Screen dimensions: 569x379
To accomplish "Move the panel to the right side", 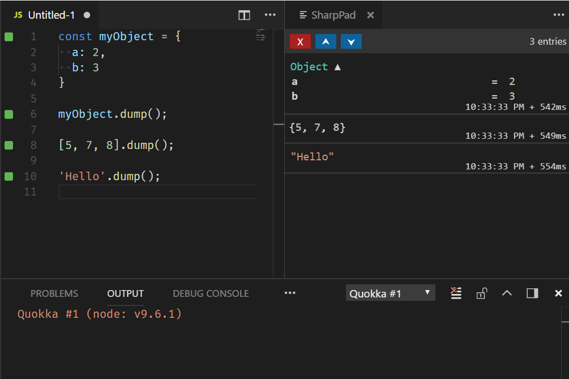I will coord(531,293).
